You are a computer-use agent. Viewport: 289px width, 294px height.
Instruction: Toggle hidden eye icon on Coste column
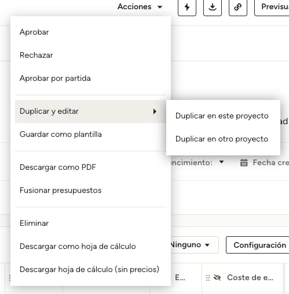217,277
